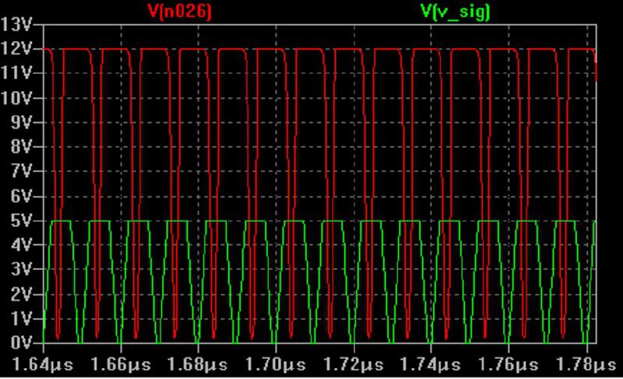The height and width of the screenshot is (379, 623).
Task: Click the 8V vertical axis label
Action: point(21,147)
